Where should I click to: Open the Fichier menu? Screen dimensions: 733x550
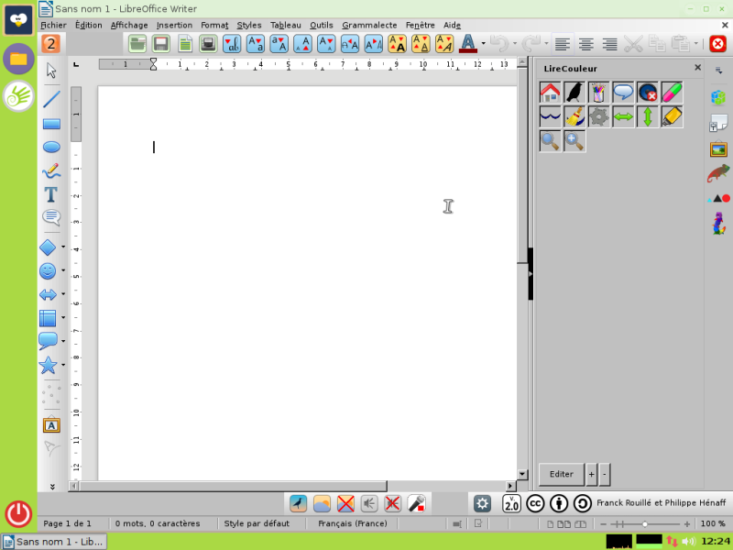(x=53, y=26)
